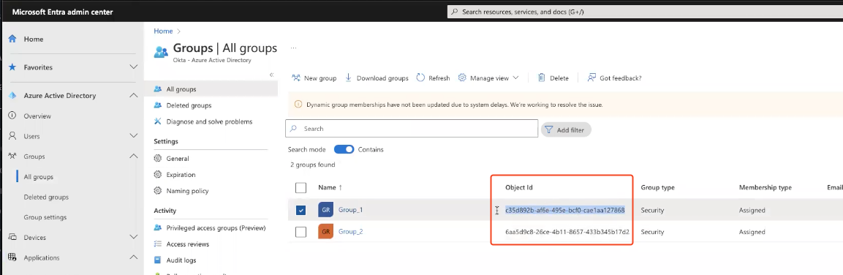Viewport: 843px width, 275px height.
Task: Click the Group type column header
Action: (657, 188)
